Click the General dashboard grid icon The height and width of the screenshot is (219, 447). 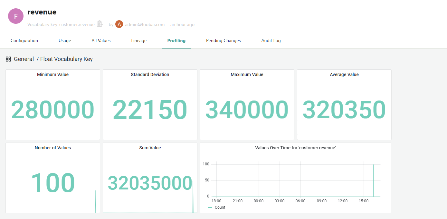8,59
